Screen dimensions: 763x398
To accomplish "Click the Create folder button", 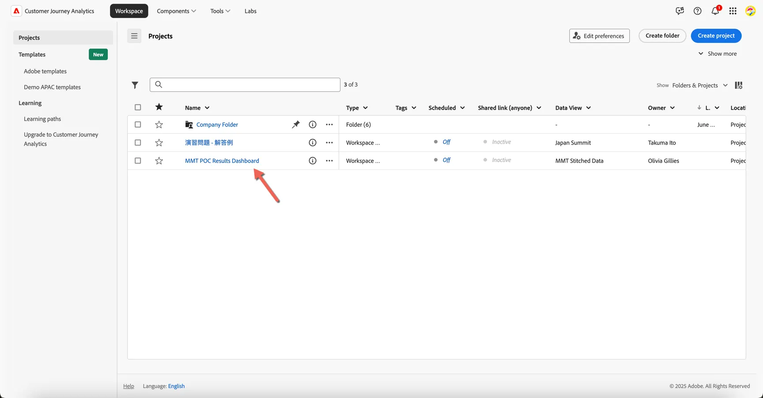I will pyautogui.click(x=662, y=36).
